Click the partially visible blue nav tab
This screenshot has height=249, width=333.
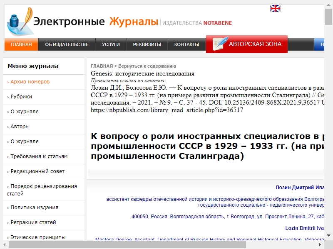click(319, 44)
